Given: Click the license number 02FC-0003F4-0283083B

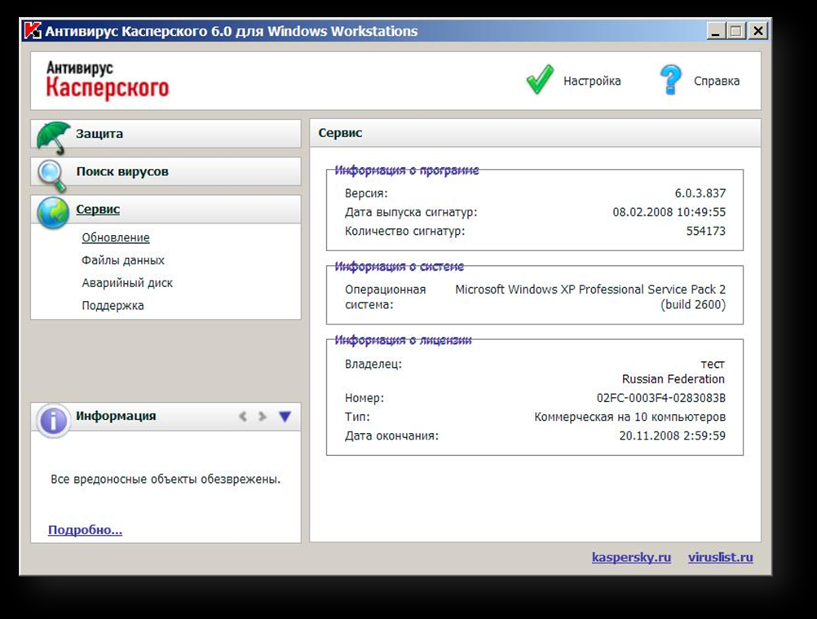Looking at the screenshot, I should coord(661,398).
